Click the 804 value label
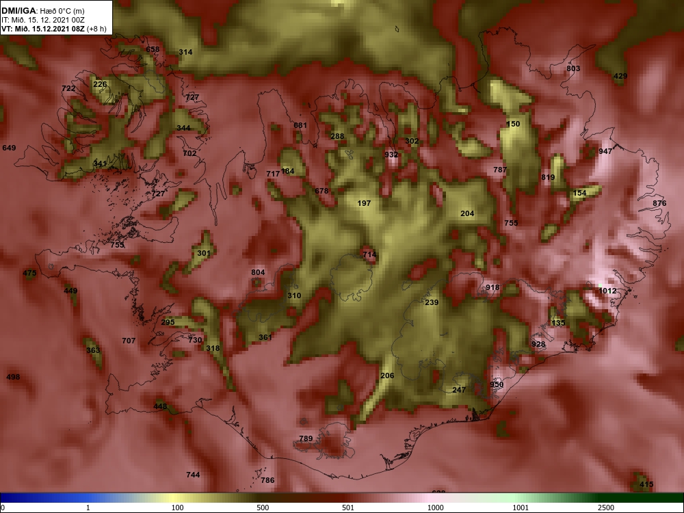 (258, 272)
